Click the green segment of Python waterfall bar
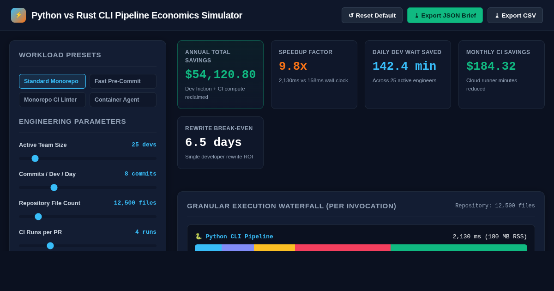554x291 pixels. tap(459, 248)
